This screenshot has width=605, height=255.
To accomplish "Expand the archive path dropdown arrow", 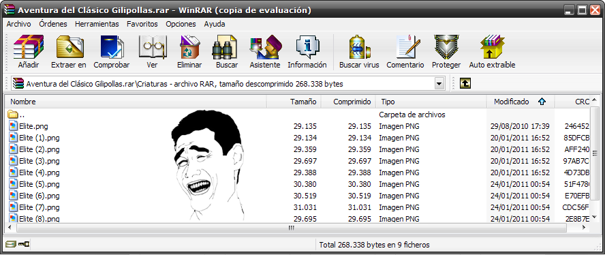I will tap(439, 83).
